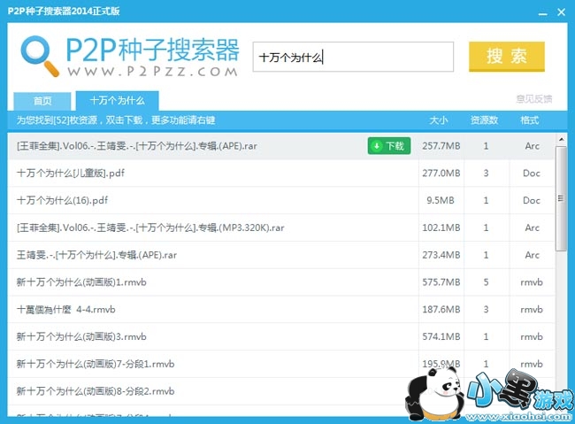Click the scrollbar up arrow
Viewport: 575px width, 424px height.
tap(561, 139)
